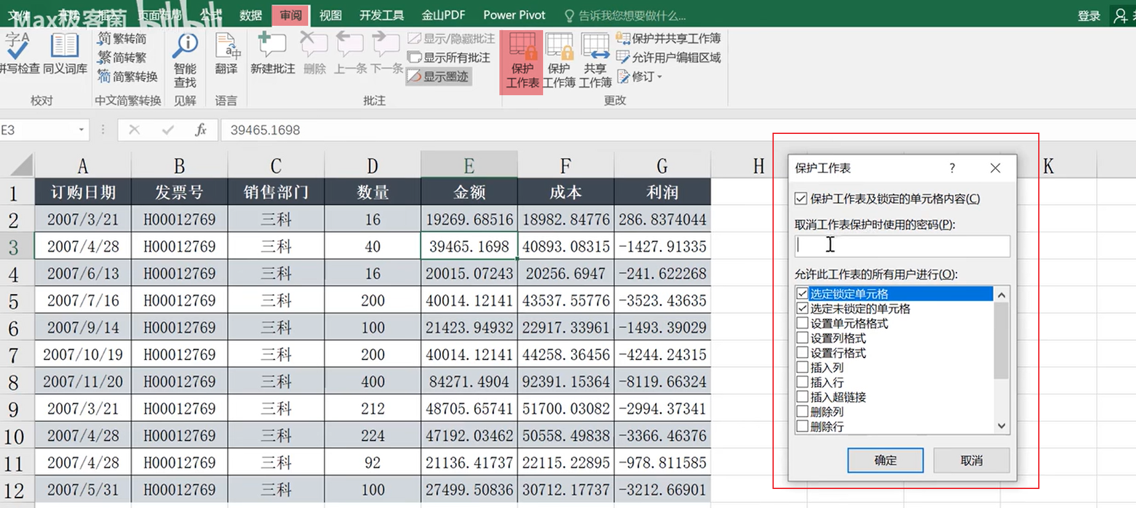The height and width of the screenshot is (508, 1136).
Task: Select column E header
Action: pos(469,165)
